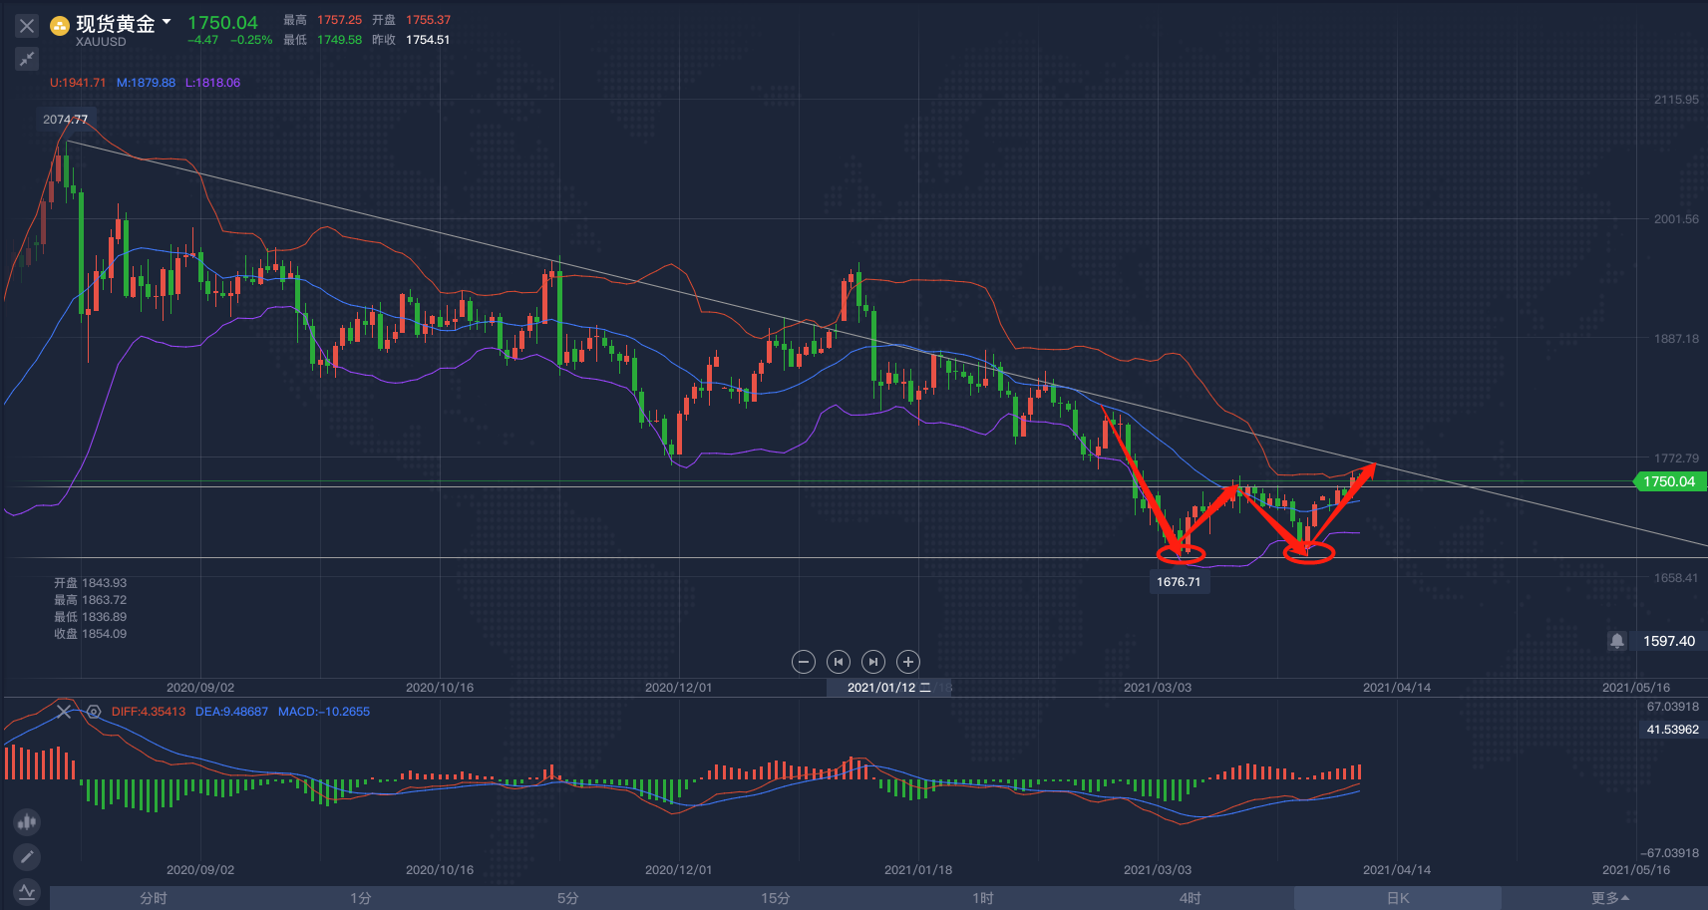Jump back with the skip-to-previous chart button
Image resolution: width=1708 pixels, height=910 pixels.
[x=839, y=662]
